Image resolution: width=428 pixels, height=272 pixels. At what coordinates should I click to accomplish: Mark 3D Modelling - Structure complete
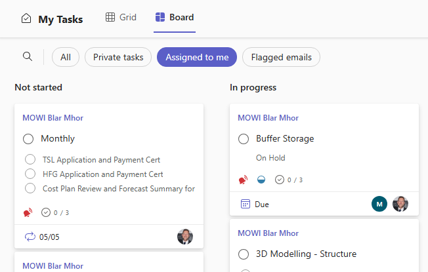pos(244,254)
